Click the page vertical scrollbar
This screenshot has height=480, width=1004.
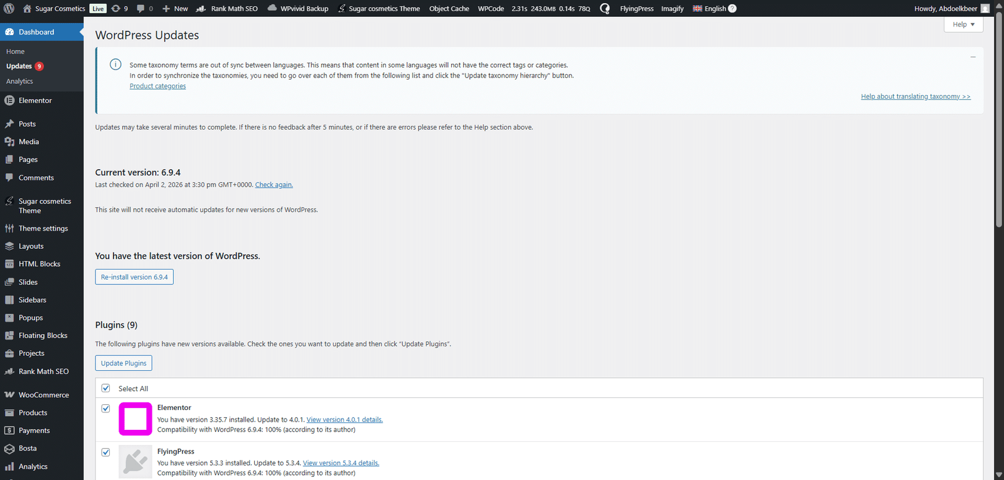click(999, 125)
